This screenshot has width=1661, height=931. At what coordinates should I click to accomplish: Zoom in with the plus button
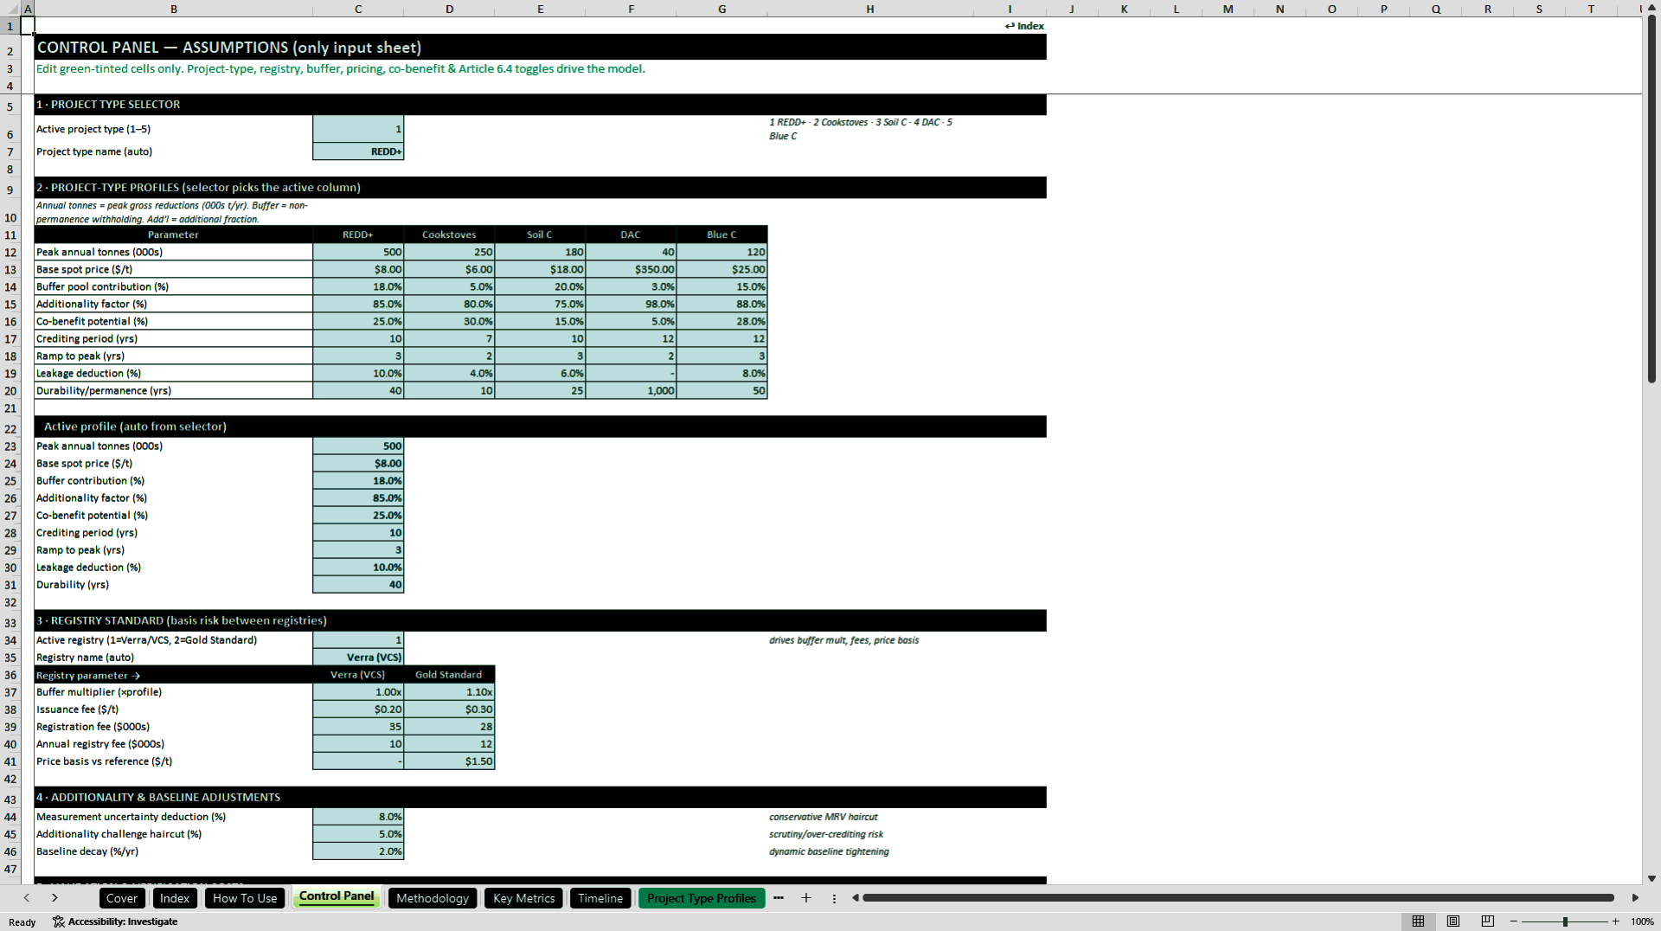pos(1615,921)
